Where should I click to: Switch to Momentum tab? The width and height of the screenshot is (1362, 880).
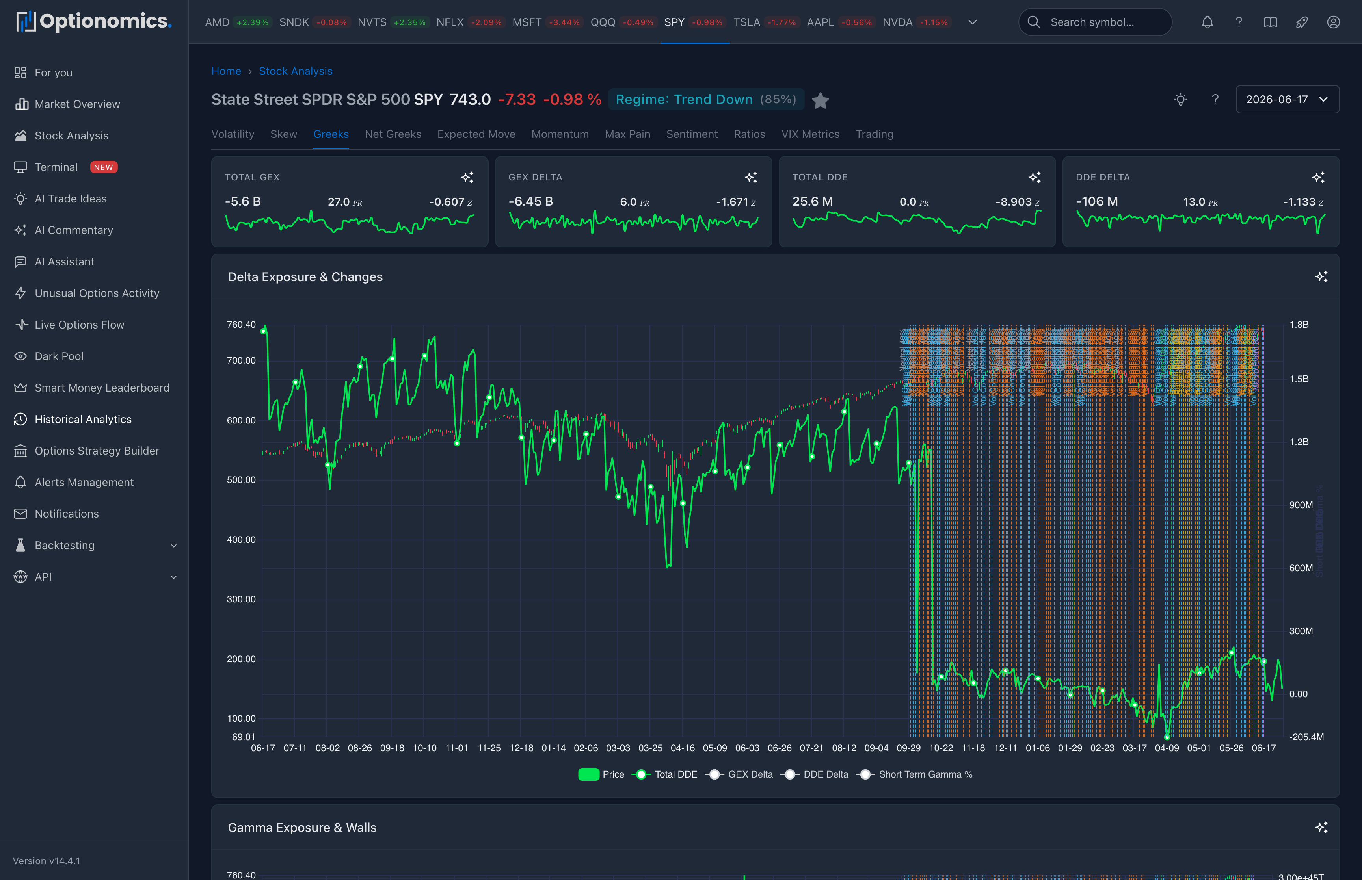coord(560,134)
